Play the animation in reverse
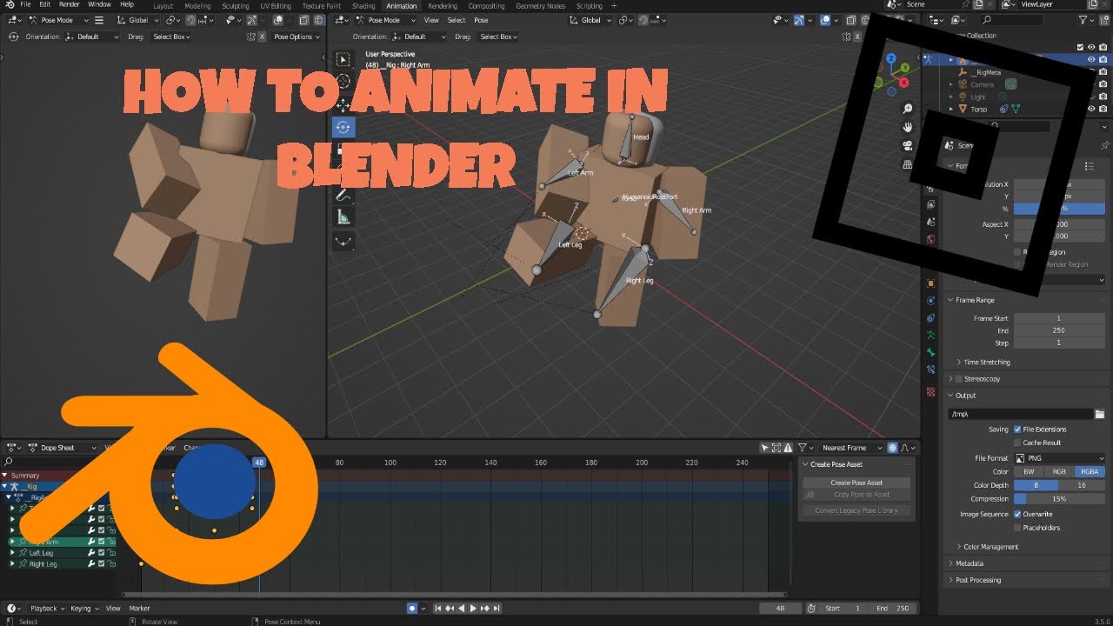 click(x=462, y=609)
